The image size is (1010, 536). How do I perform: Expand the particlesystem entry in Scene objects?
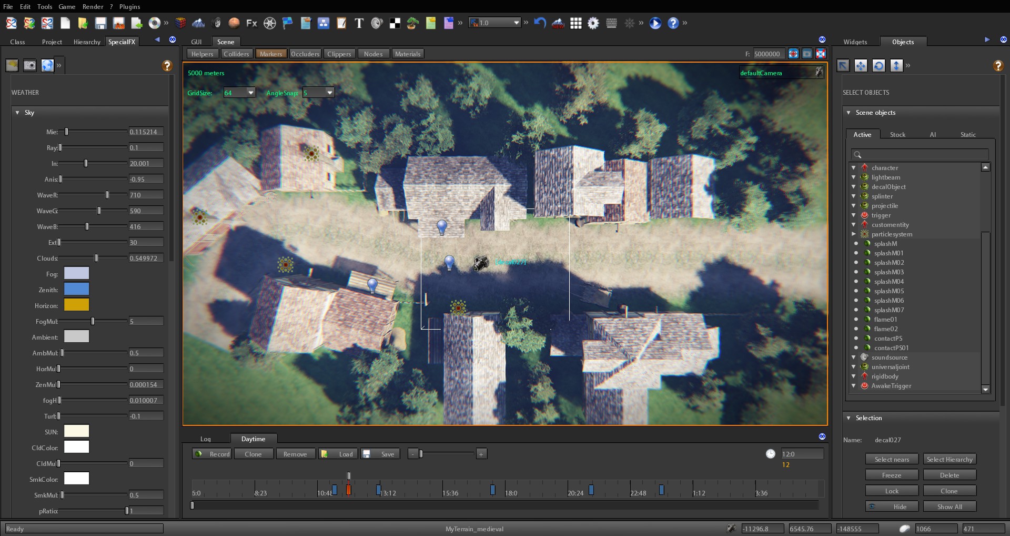pos(854,234)
